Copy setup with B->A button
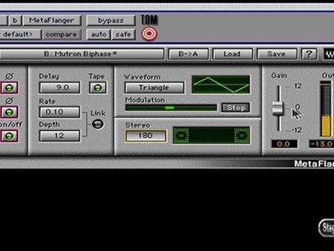334x251 pixels. point(188,54)
